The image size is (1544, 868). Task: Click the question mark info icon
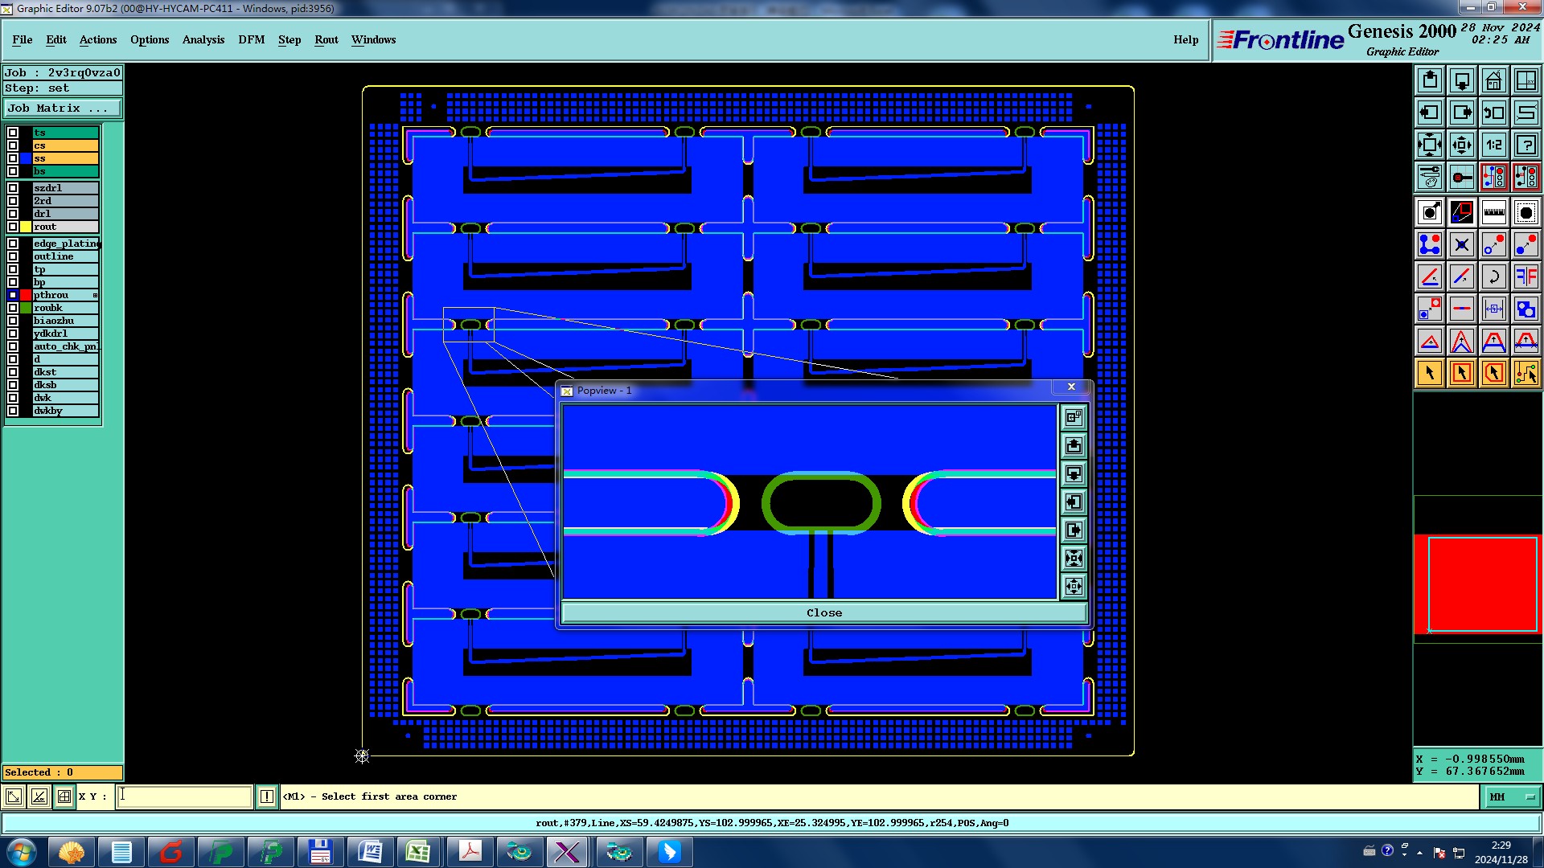click(1526, 145)
